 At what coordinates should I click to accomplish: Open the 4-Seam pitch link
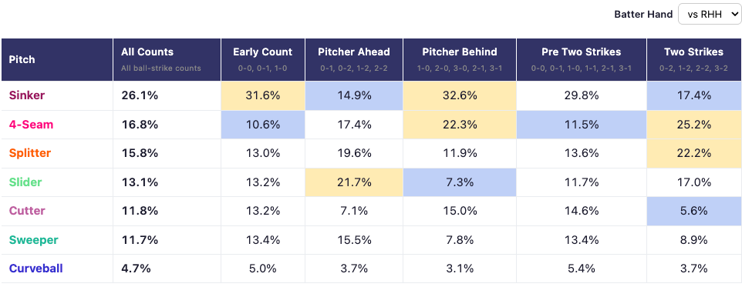[x=31, y=125]
